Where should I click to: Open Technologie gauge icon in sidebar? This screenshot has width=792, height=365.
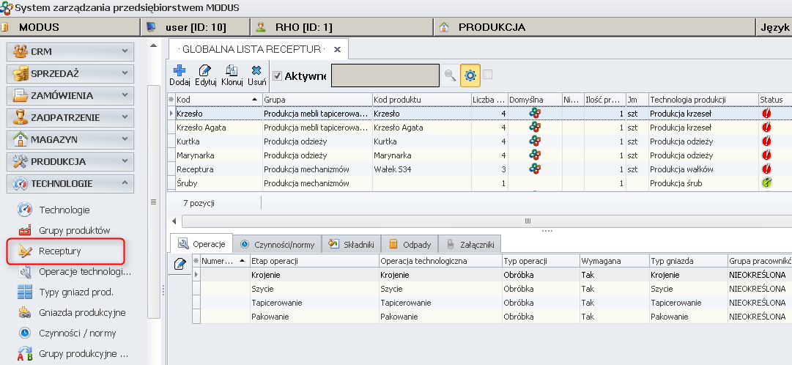click(25, 210)
